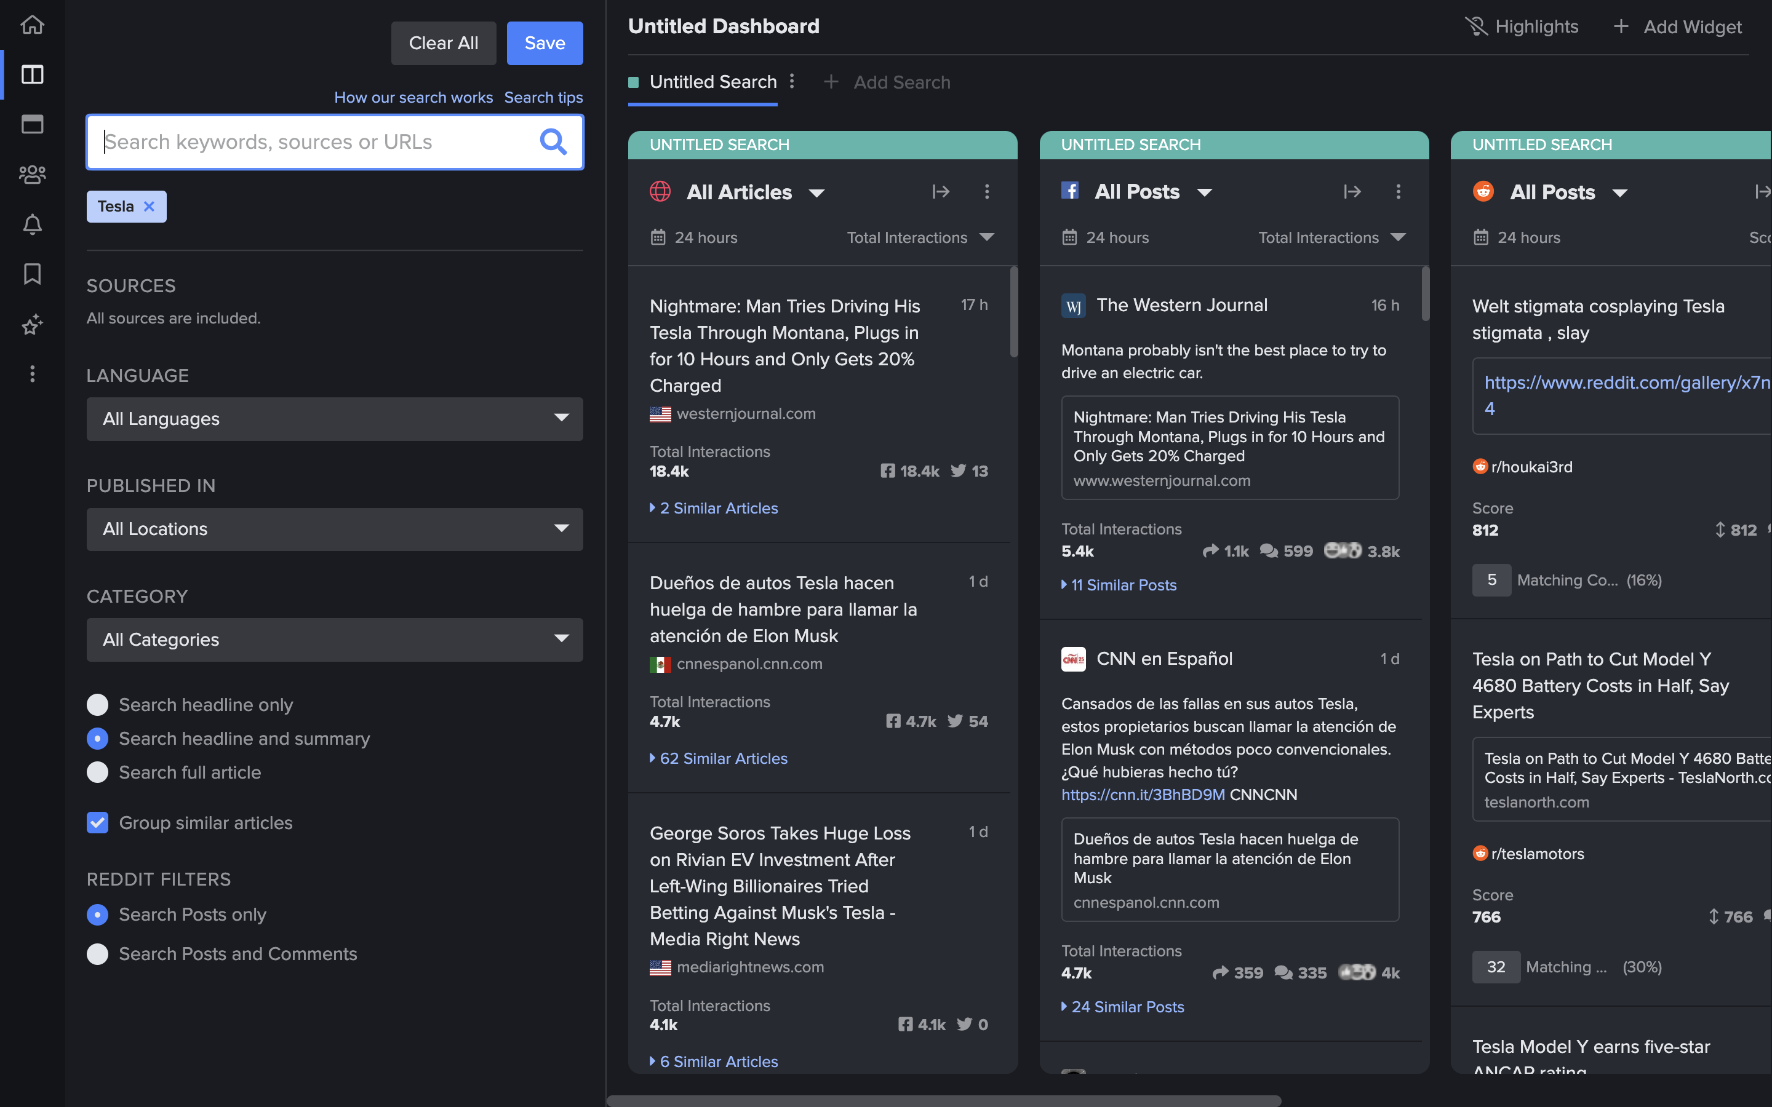
Task: Open the Nightmare Montana Tesla article headline
Action: coord(785,346)
